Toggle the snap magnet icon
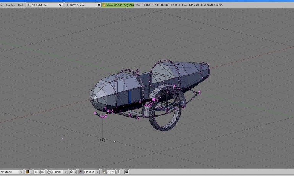Image resolution: width=294 pixels, height=176 pixels. tap(81, 172)
